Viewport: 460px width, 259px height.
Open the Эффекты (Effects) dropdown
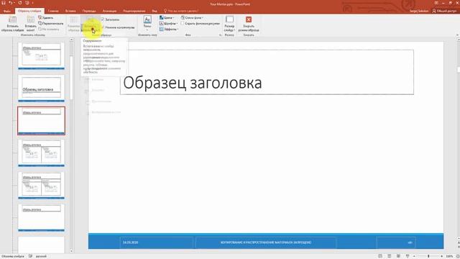click(x=169, y=29)
